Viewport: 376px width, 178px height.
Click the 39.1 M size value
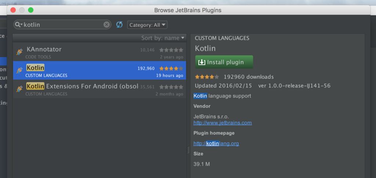202,164
